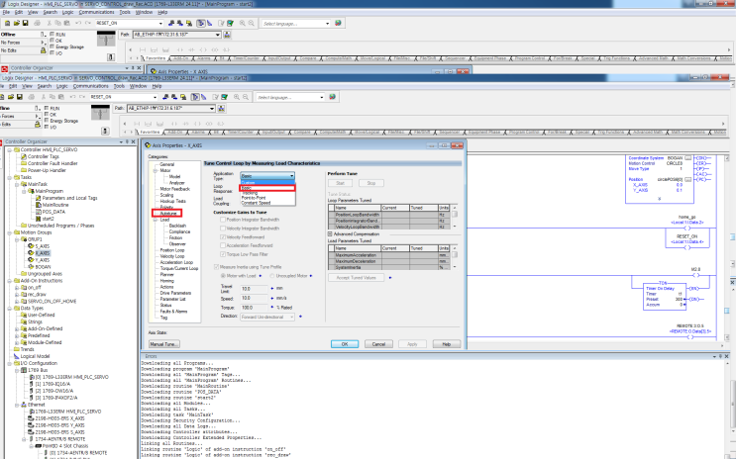Click Save icon in back Logix Designer window

[26, 23]
